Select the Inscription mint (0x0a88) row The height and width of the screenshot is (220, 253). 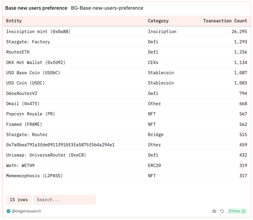tap(127, 32)
